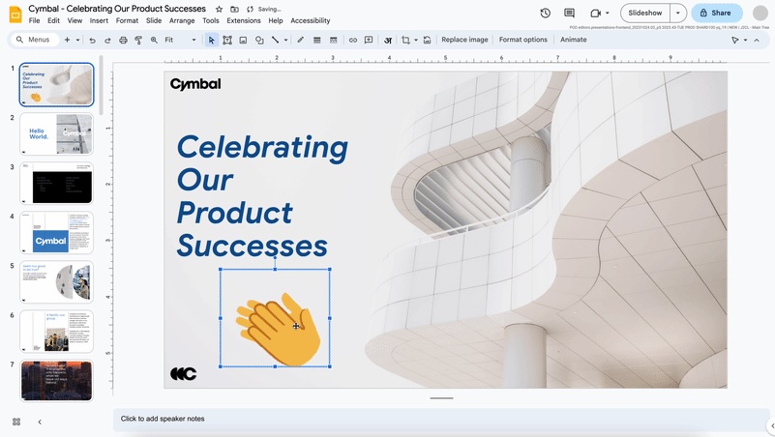Expand mask image dropdown arrow

(x=416, y=40)
